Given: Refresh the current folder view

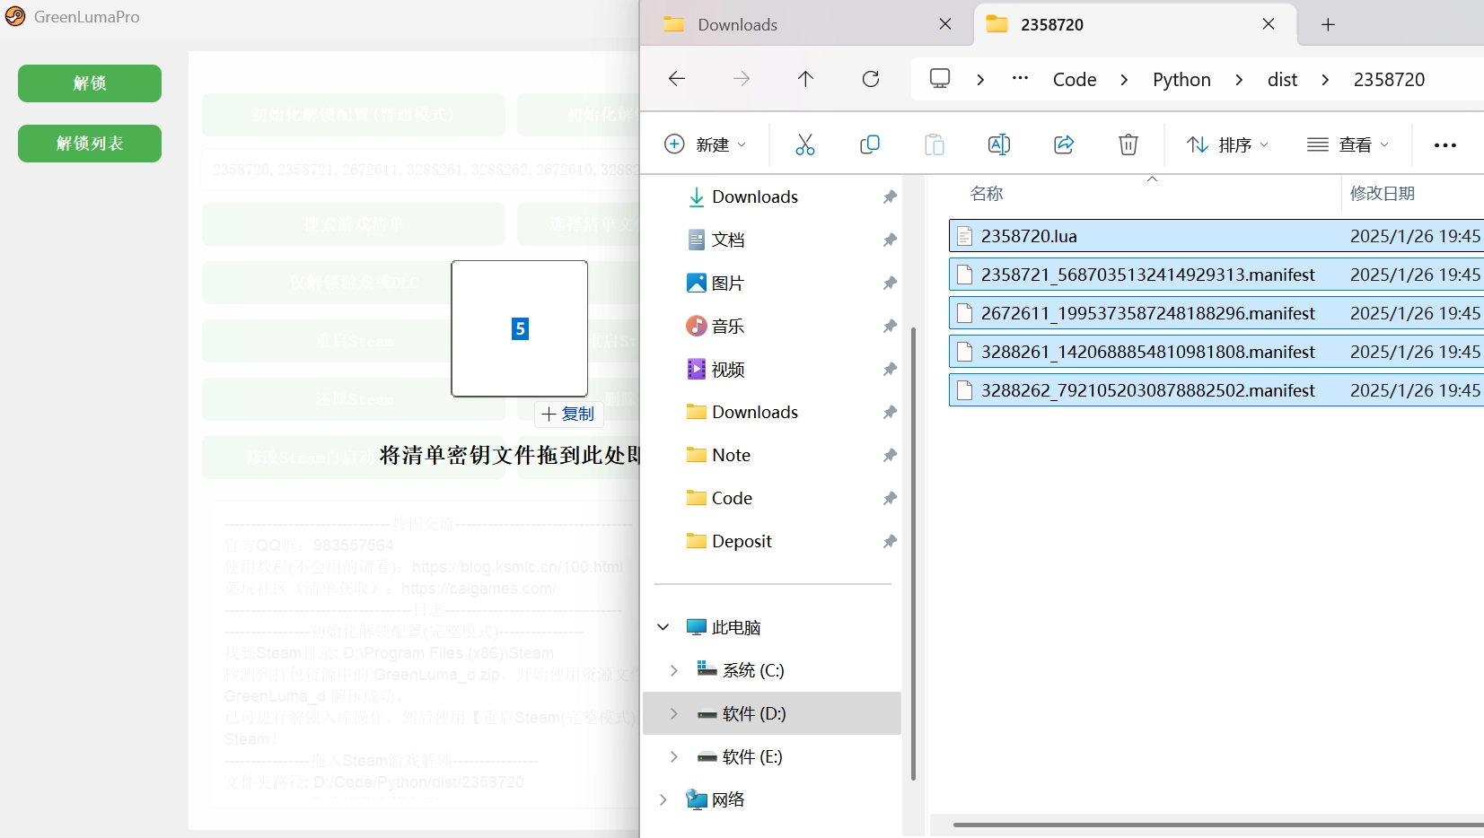Looking at the screenshot, I should [871, 79].
